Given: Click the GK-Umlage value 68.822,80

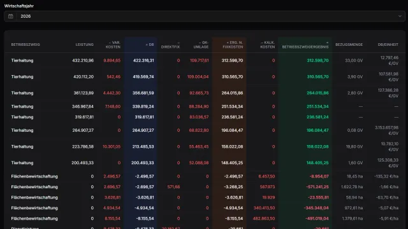Looking at the screenshot, I should click(198, 130).
